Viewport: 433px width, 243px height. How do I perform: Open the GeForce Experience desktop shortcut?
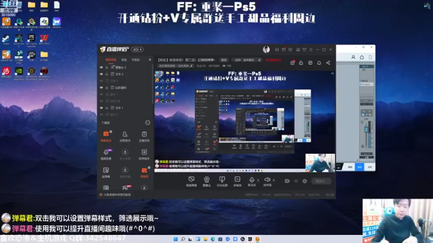pos(19,73)
